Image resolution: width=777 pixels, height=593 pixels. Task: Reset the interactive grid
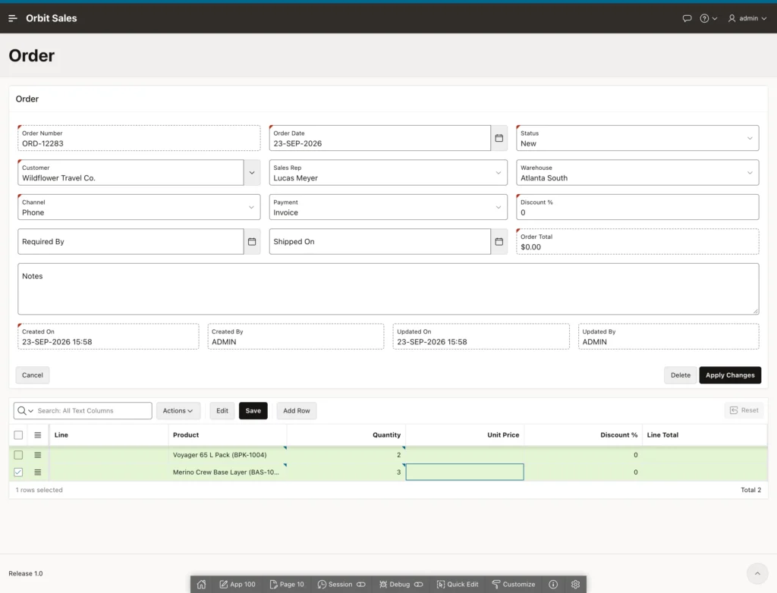point(744,410)
